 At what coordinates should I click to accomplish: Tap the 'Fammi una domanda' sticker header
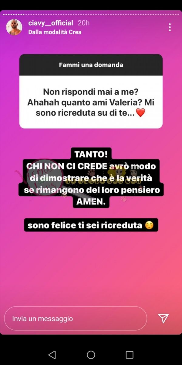click(91, 65)
